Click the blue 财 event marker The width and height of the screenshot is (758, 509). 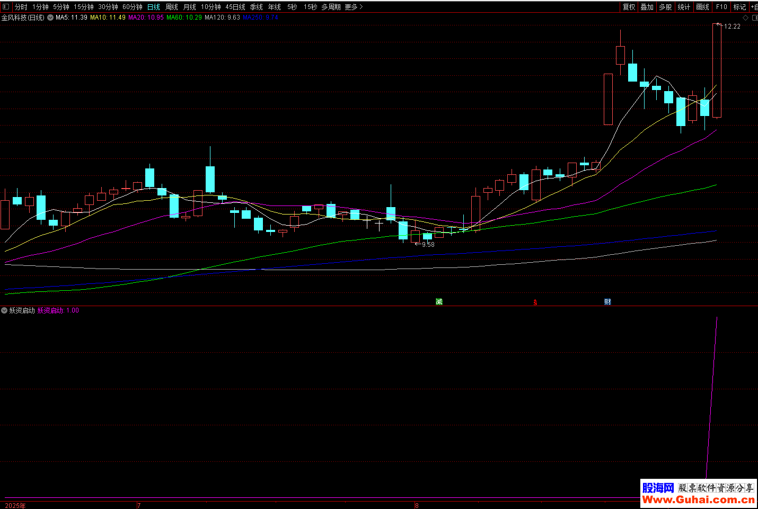(x=607, y=302)
